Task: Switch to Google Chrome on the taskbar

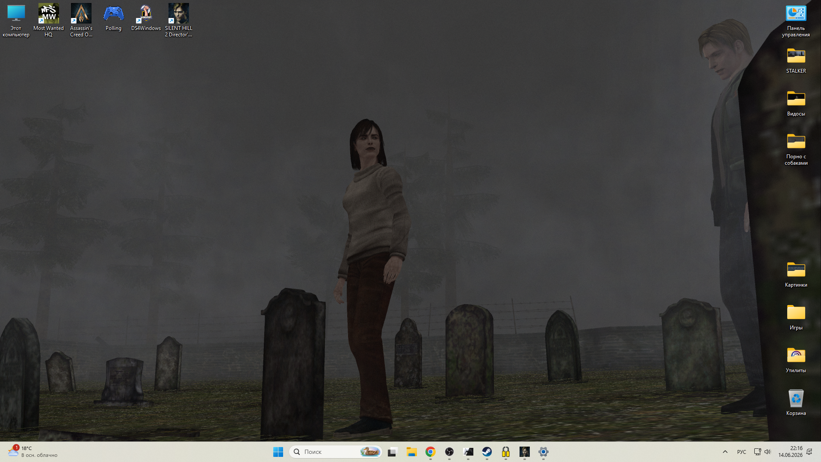Action: 431,452
